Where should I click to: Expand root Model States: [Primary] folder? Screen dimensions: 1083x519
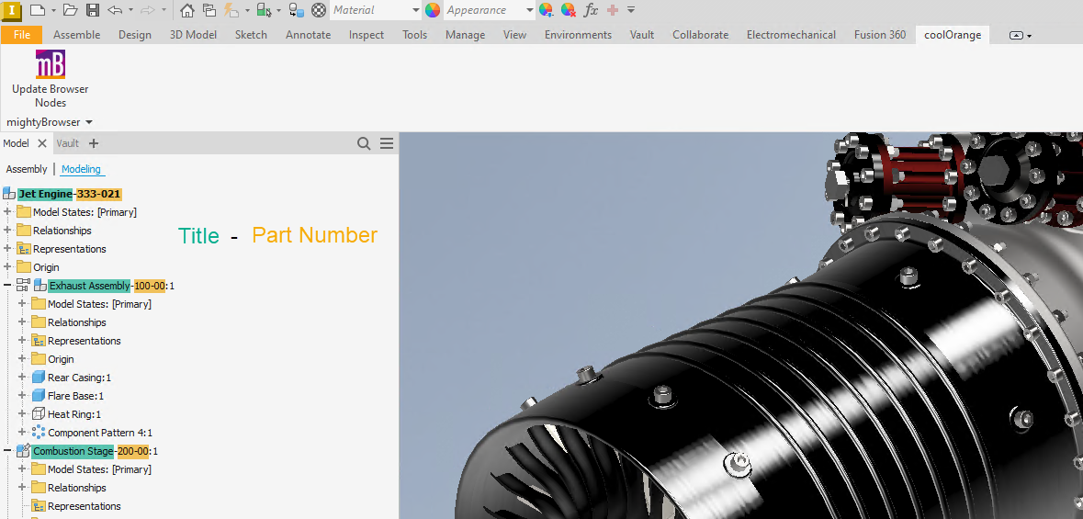pos(7,212)
